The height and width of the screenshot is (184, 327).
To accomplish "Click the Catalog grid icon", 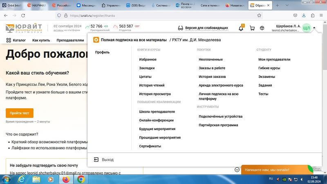I will click(9, 40).
